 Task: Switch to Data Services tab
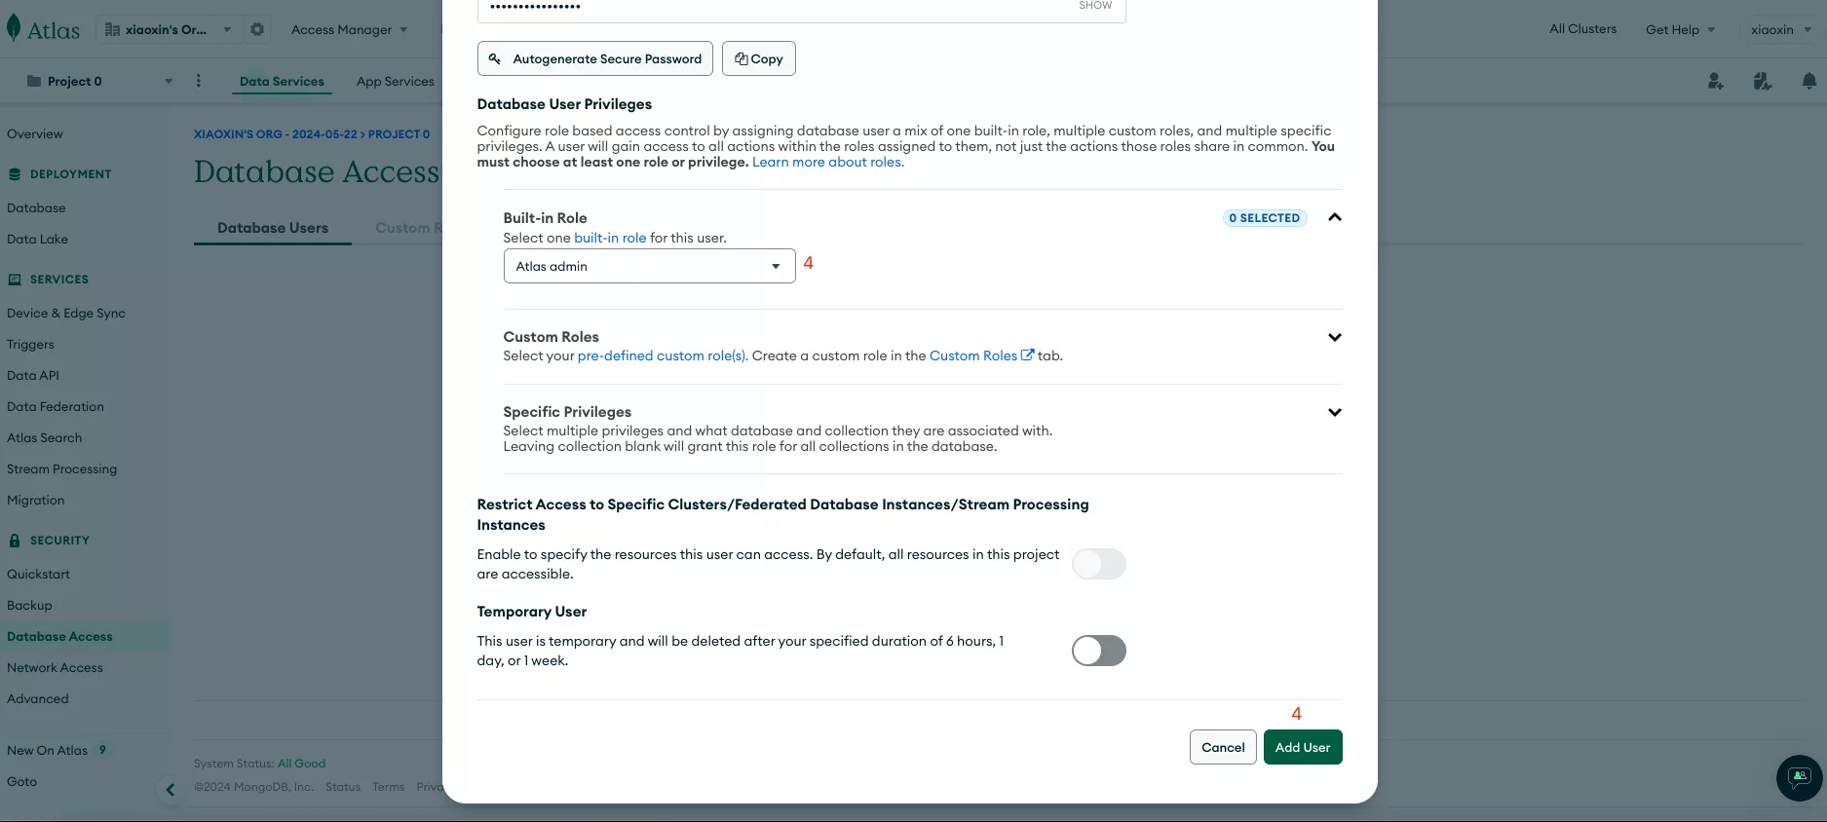tap(282, 81)
